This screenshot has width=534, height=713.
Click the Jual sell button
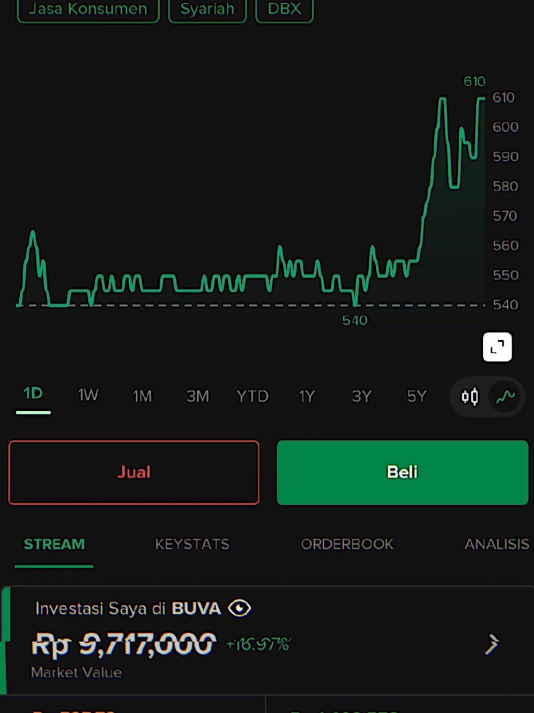(x=133, y=472)
